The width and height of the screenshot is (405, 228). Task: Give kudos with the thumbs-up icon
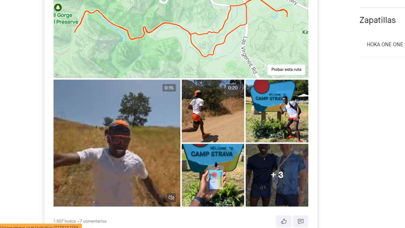tap(283, 221)
